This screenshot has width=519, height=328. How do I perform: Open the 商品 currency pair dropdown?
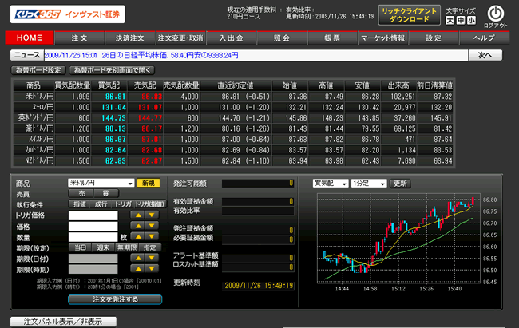pyautogui.click(x=101, y=183)
